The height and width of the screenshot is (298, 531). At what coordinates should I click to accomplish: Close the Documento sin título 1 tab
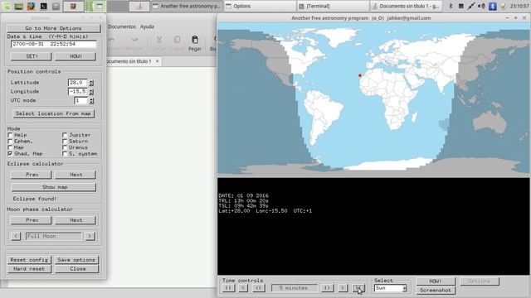[157, 61]
